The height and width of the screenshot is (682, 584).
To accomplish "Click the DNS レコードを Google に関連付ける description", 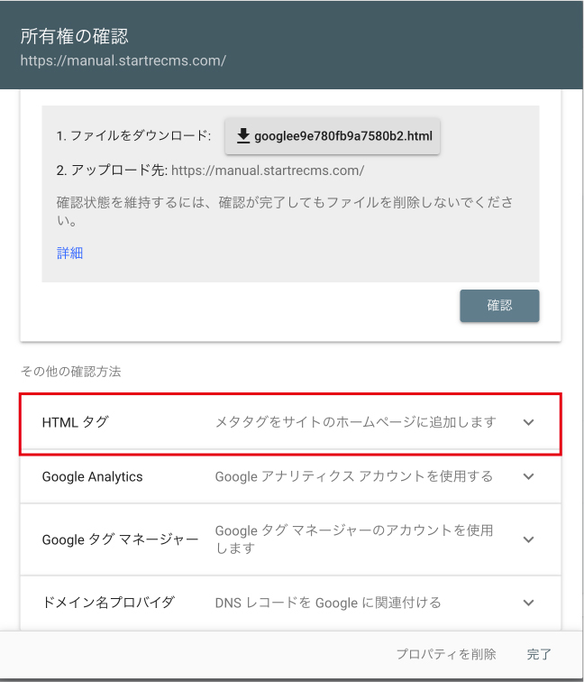I will (328, 603).
